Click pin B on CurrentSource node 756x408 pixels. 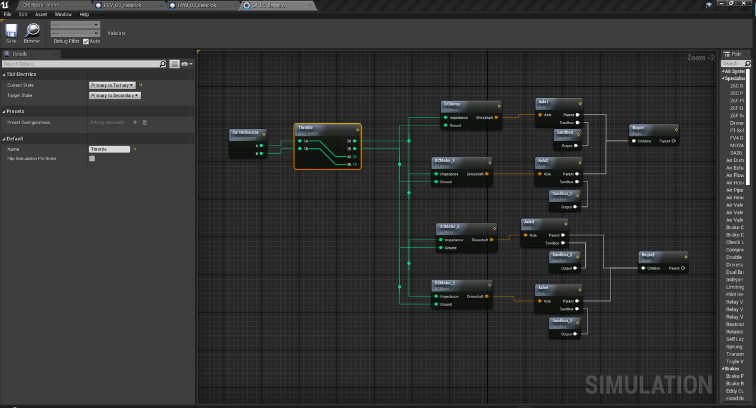pyautogui.click(x=261, y=153)
